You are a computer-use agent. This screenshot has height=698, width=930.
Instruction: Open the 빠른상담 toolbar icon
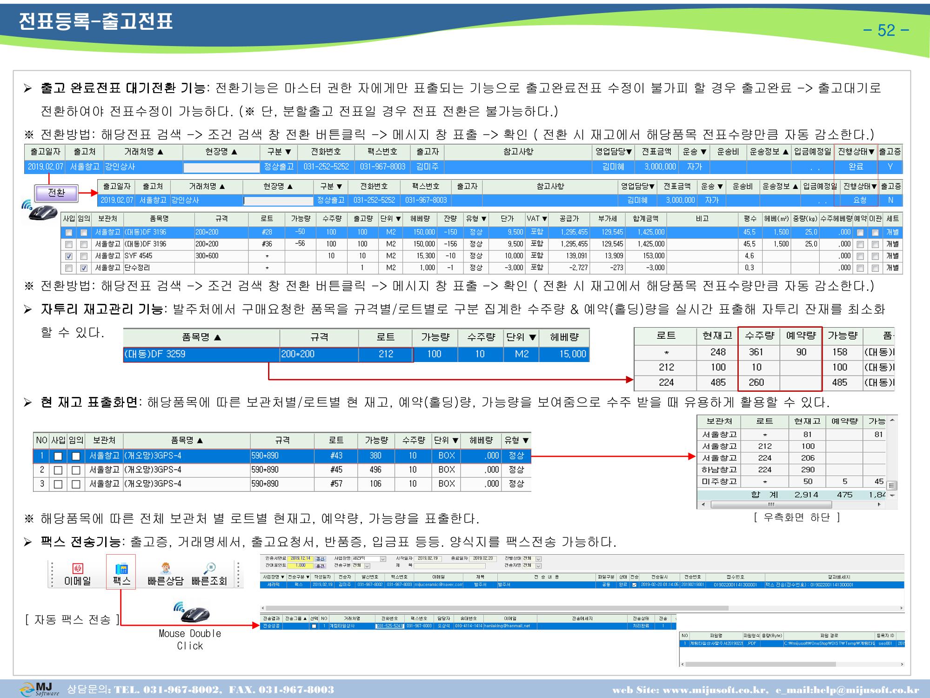(165, 574)
